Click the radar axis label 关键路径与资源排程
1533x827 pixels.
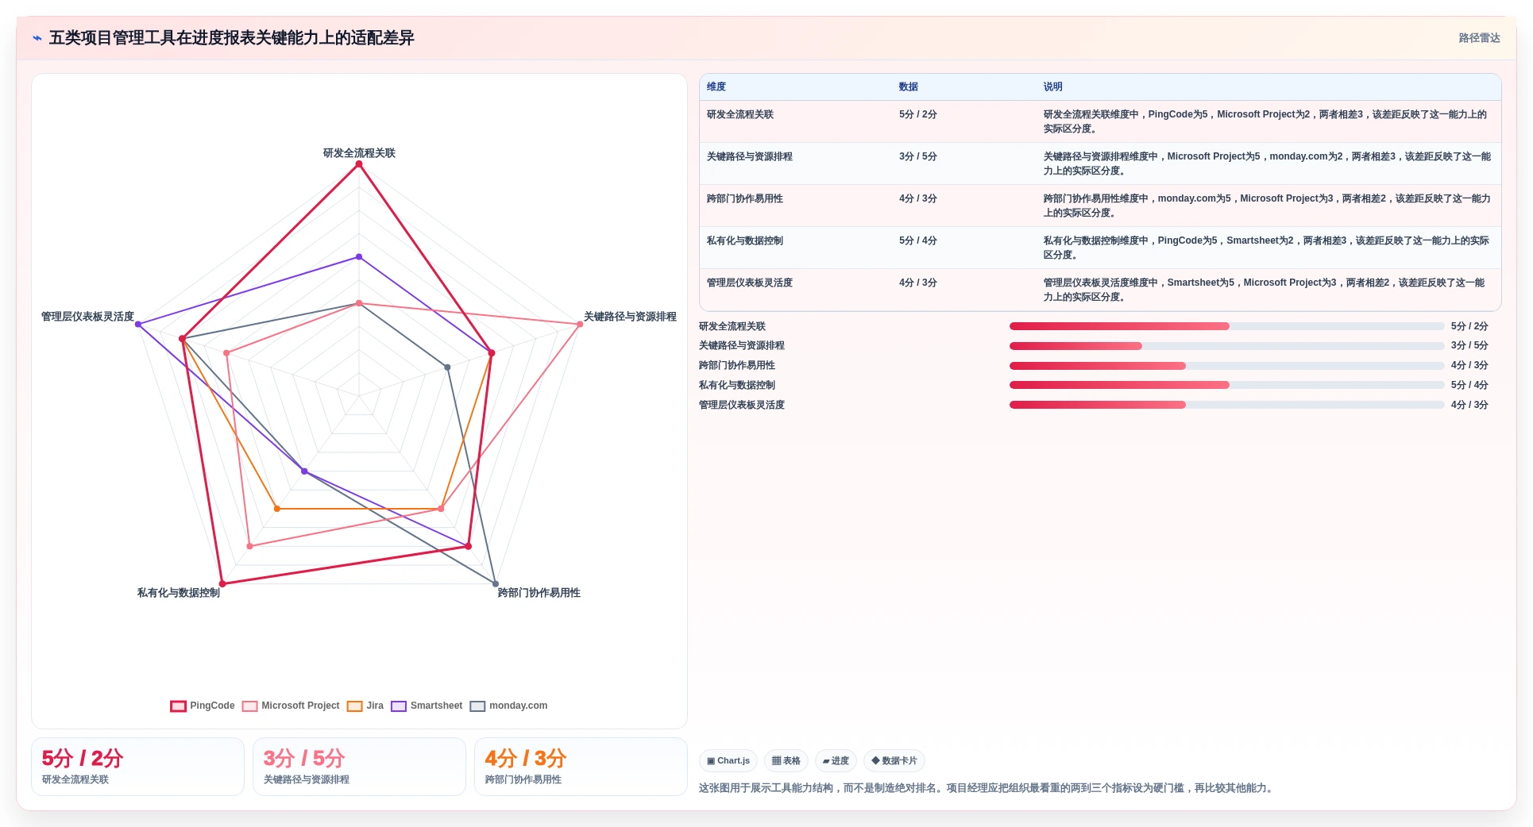click(630, 317)
